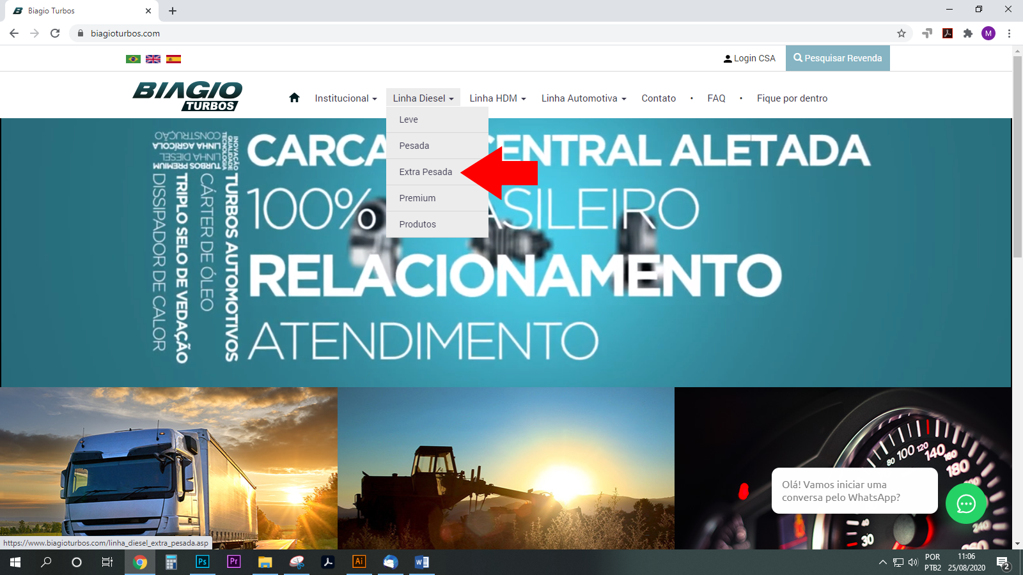Select Pesada in Linha Diesel menu

437,146
